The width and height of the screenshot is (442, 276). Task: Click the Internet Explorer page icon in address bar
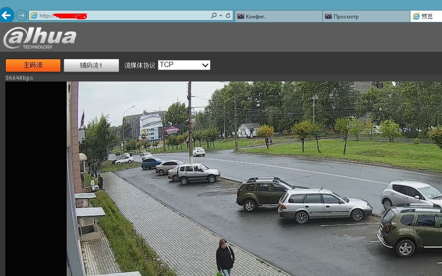click(x=34, y=16)
